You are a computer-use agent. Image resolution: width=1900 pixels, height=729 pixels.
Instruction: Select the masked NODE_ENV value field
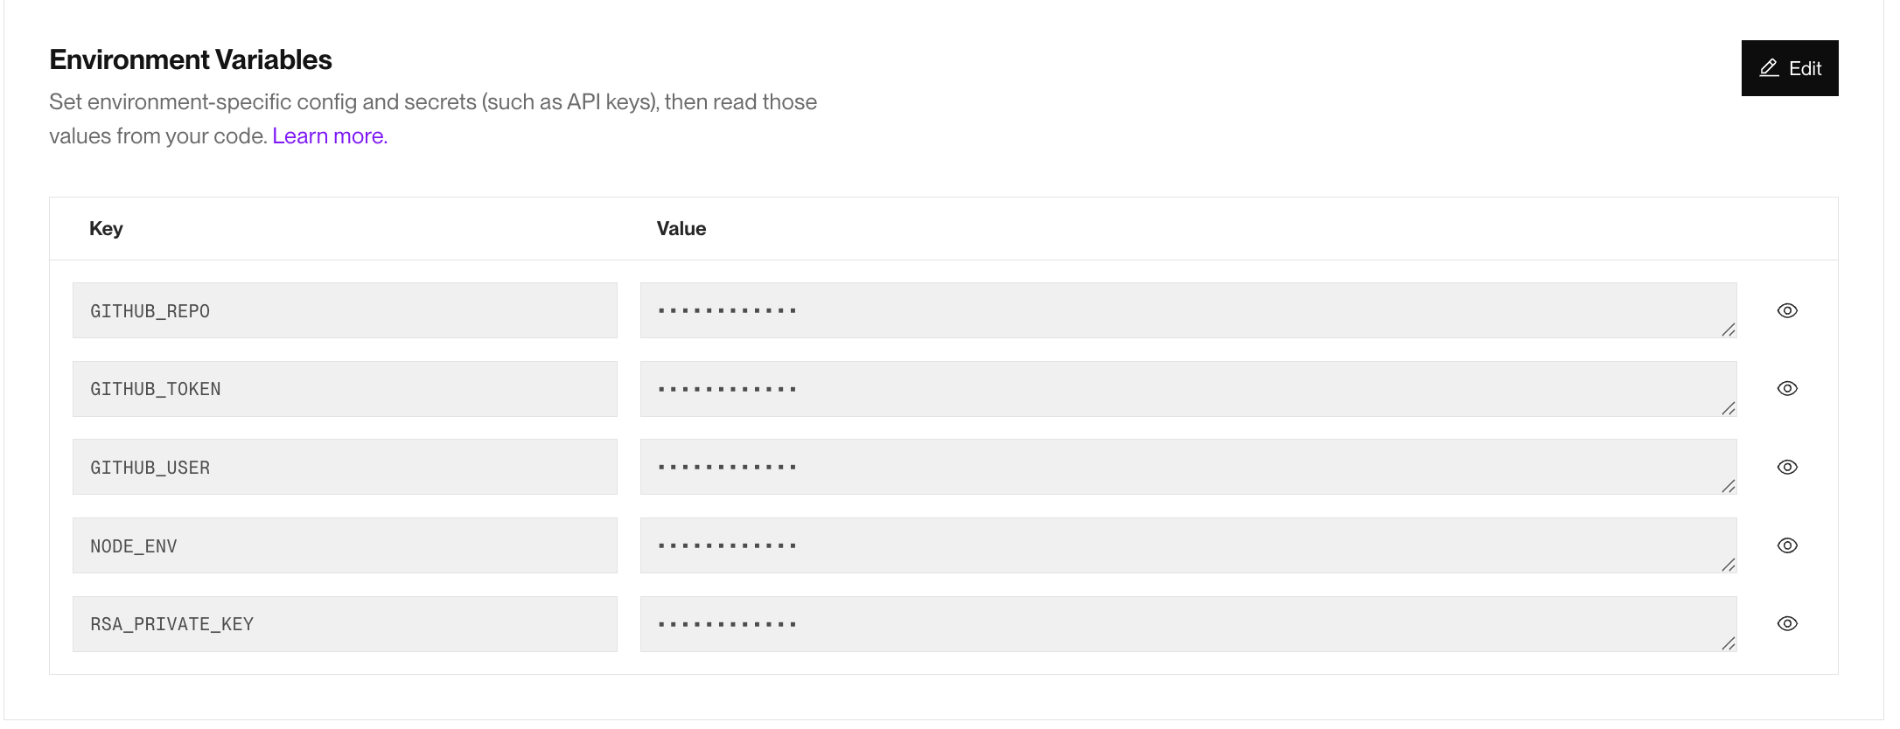point(1188,545)
